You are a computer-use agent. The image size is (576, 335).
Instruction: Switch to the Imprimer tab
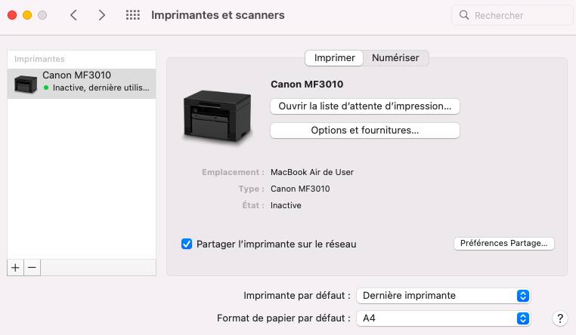[x=334, y=57]
